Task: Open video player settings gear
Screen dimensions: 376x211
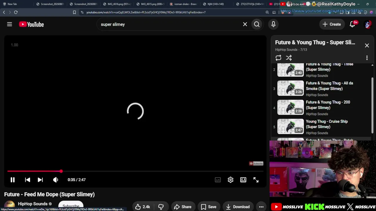Action: pyautogui.click(x=231, y=180)
